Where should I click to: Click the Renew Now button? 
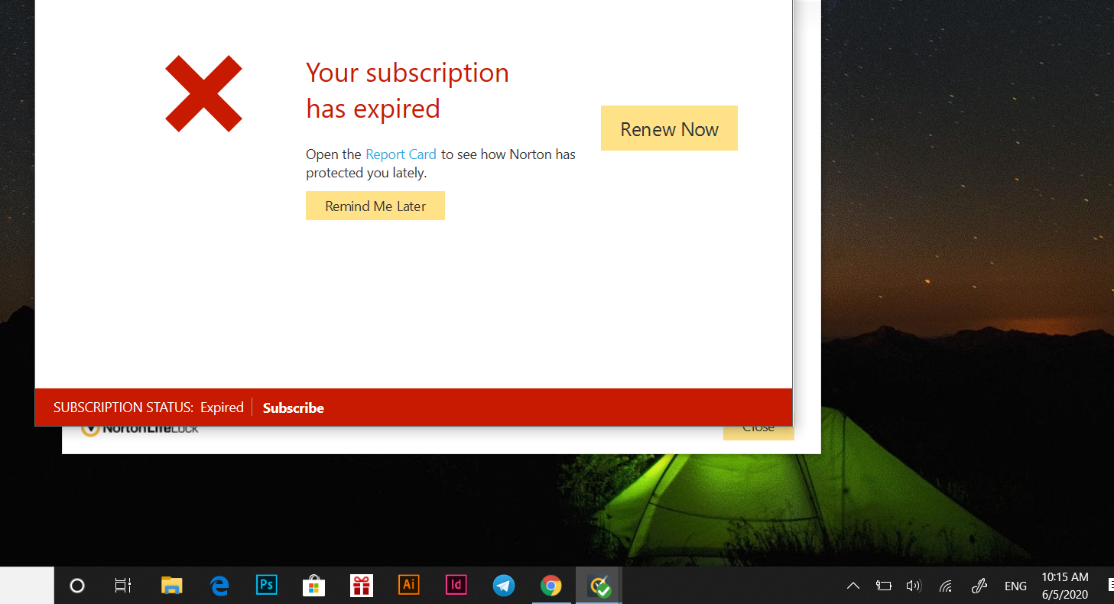click(x=669, y=128)
